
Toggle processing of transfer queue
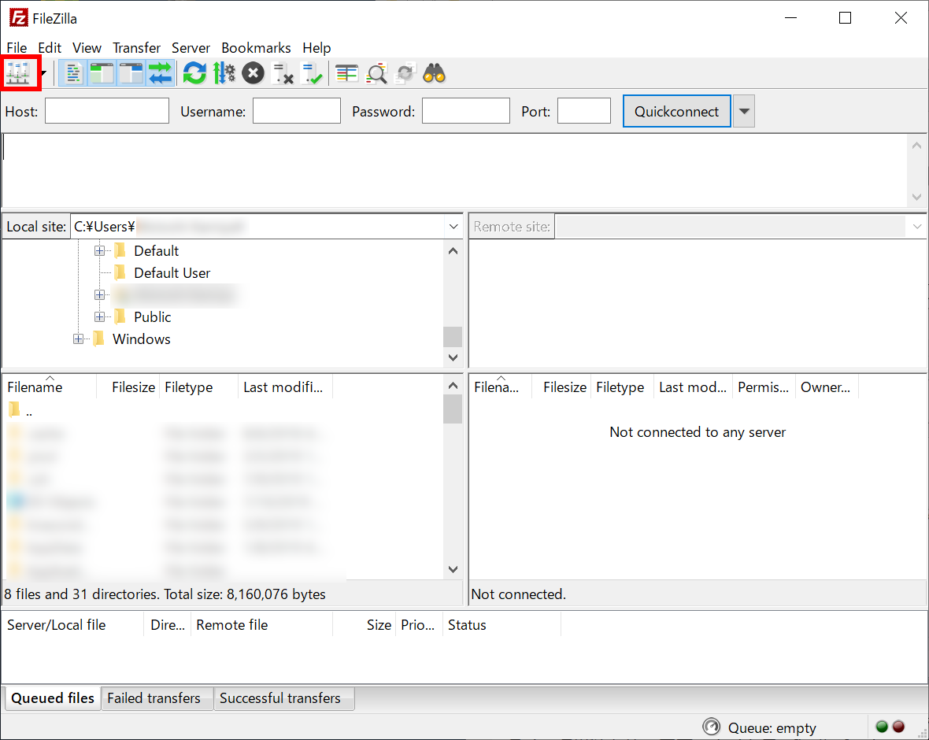point(224,73)
